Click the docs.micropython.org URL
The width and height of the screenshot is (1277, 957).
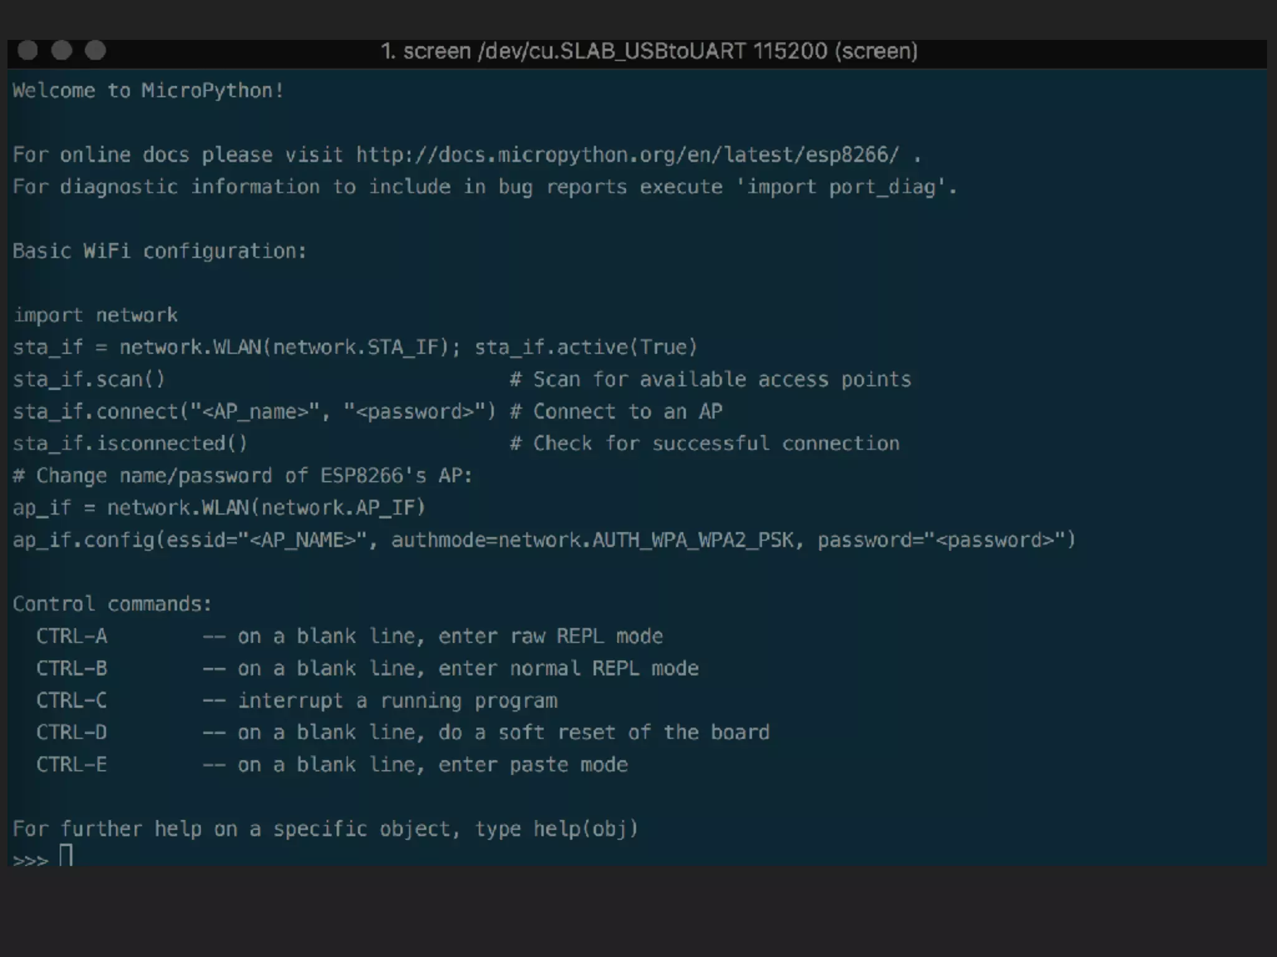point(627,155)
